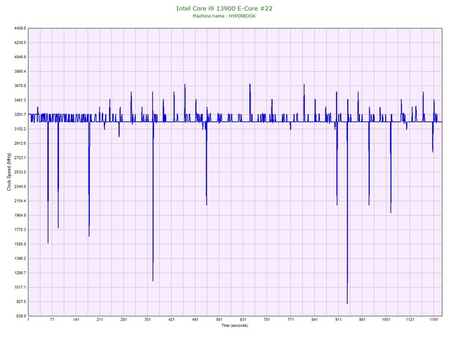Pick the x-axis tick label 561
449x337 pixels.
point(219,320)
